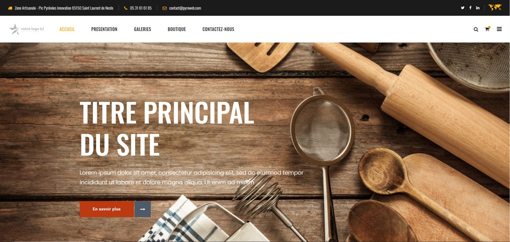Click the votre logo ici site logo

pyautogui.click(x=27, y=29)
